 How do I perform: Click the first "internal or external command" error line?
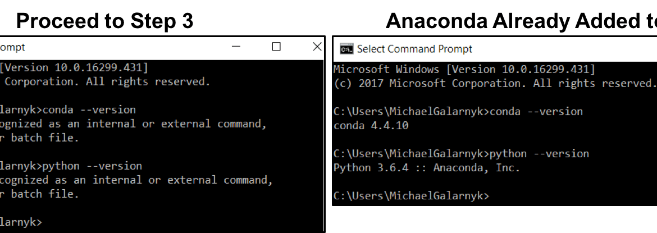[x=133, y=124]
